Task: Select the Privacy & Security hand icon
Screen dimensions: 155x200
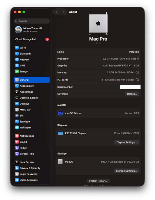Action: pyautogui.click(x=17, y=168)
